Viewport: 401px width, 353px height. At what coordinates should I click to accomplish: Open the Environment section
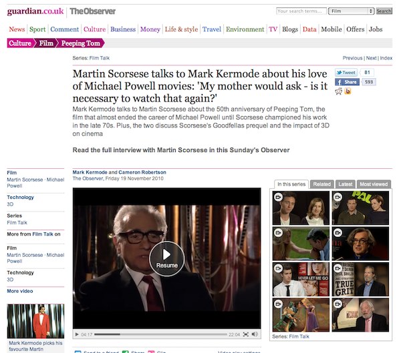(x=245, y=29)
